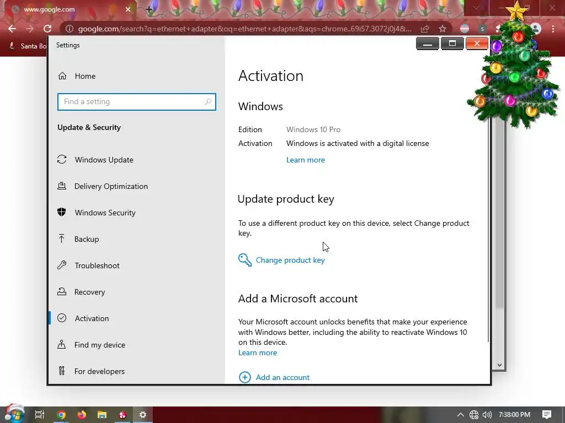Open Windows Update section
The height and width of the screenshot is (423, 565).
[x=104, y=160]
